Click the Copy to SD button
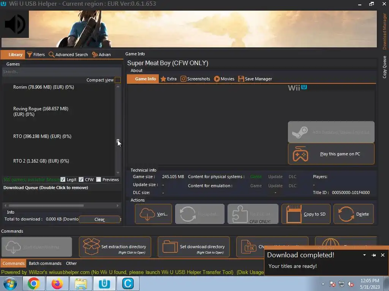The height and width of the screenshot is (291, 389). pyautogui.click(x=306, y=214)
